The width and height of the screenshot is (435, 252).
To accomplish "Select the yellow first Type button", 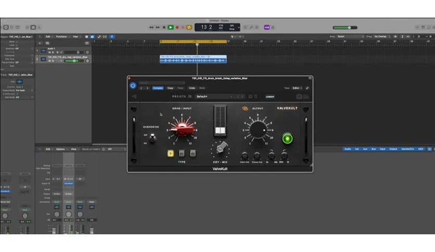I will point(170,153).
